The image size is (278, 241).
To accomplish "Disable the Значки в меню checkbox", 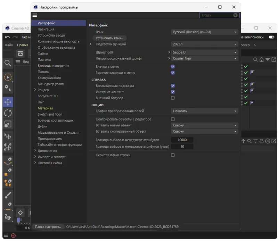I will pyautogui.click(x=173, y=67).
